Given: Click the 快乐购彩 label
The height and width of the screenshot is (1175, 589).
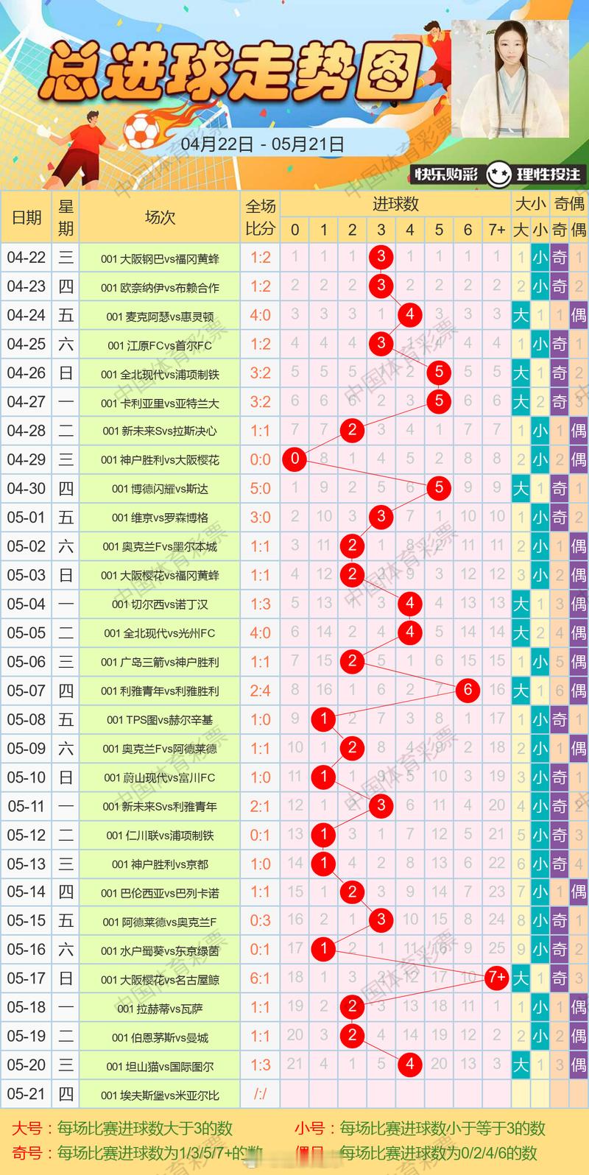Looking at the screenshot, I should [446, 174].
